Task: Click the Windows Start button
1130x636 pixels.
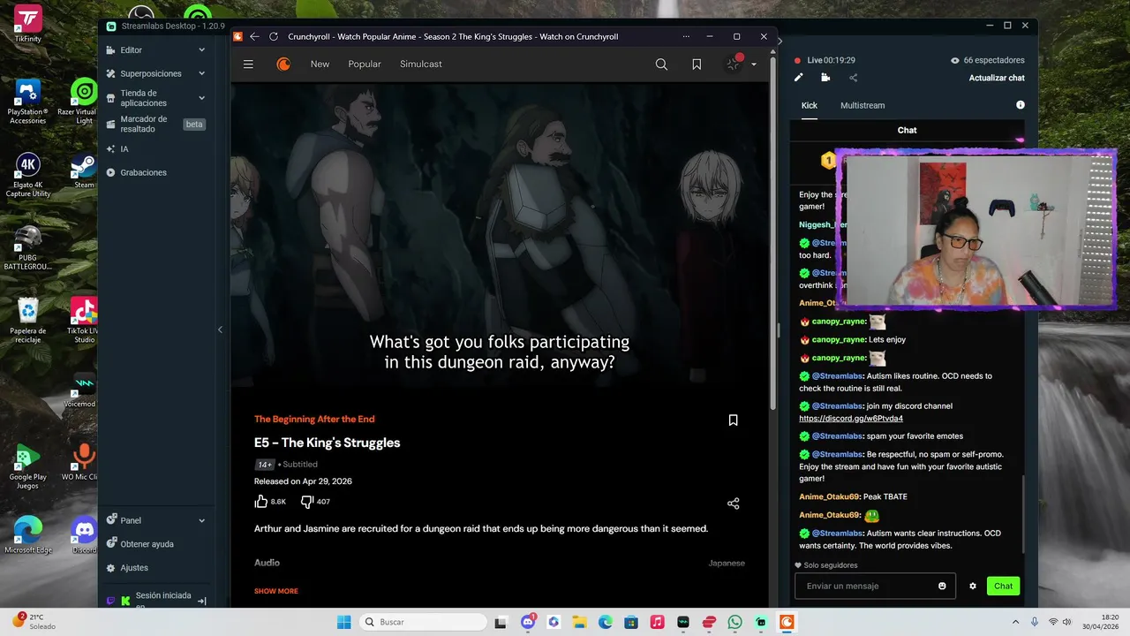Action: (344, 622)
